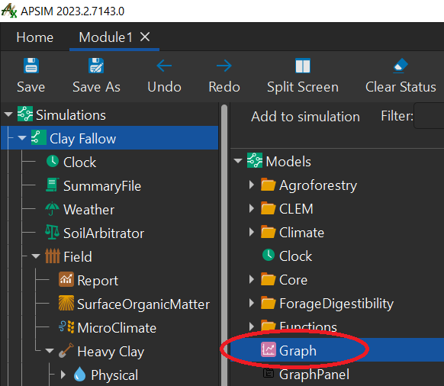Image resolution: width=444 pixels, height=386 pixels.
Task: Expand the CLEM folder arrow
Action: click(x=252, y=208)
